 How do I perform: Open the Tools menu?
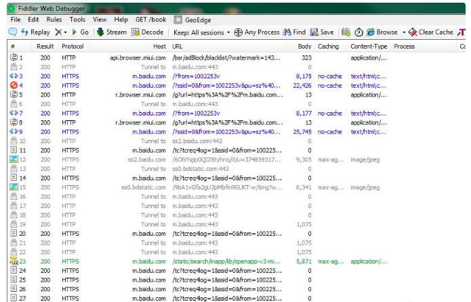[77, 20]
